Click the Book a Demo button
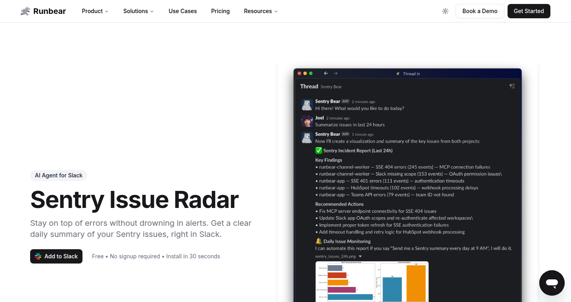The image size is (571, 302). point(480,11)
